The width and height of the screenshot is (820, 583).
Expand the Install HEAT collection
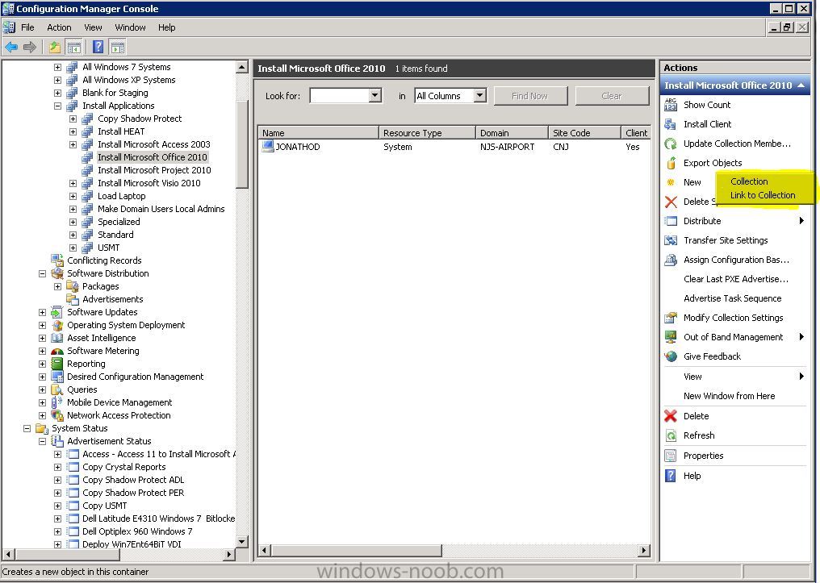point(73,131)
